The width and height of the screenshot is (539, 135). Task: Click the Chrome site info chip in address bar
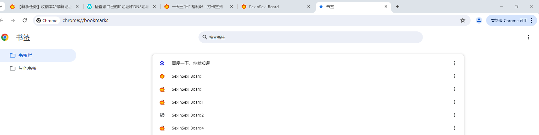point(47,20)
